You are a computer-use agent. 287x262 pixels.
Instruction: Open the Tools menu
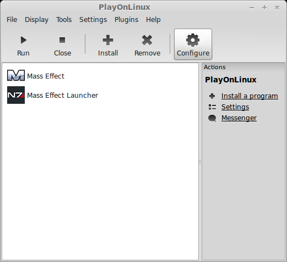64,20
